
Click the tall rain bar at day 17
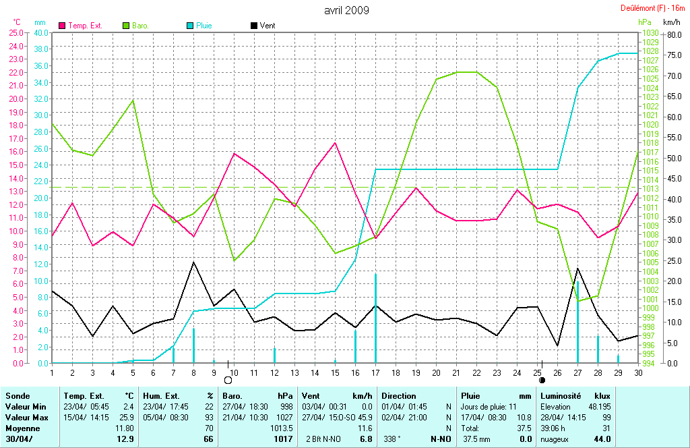(375, 317)
